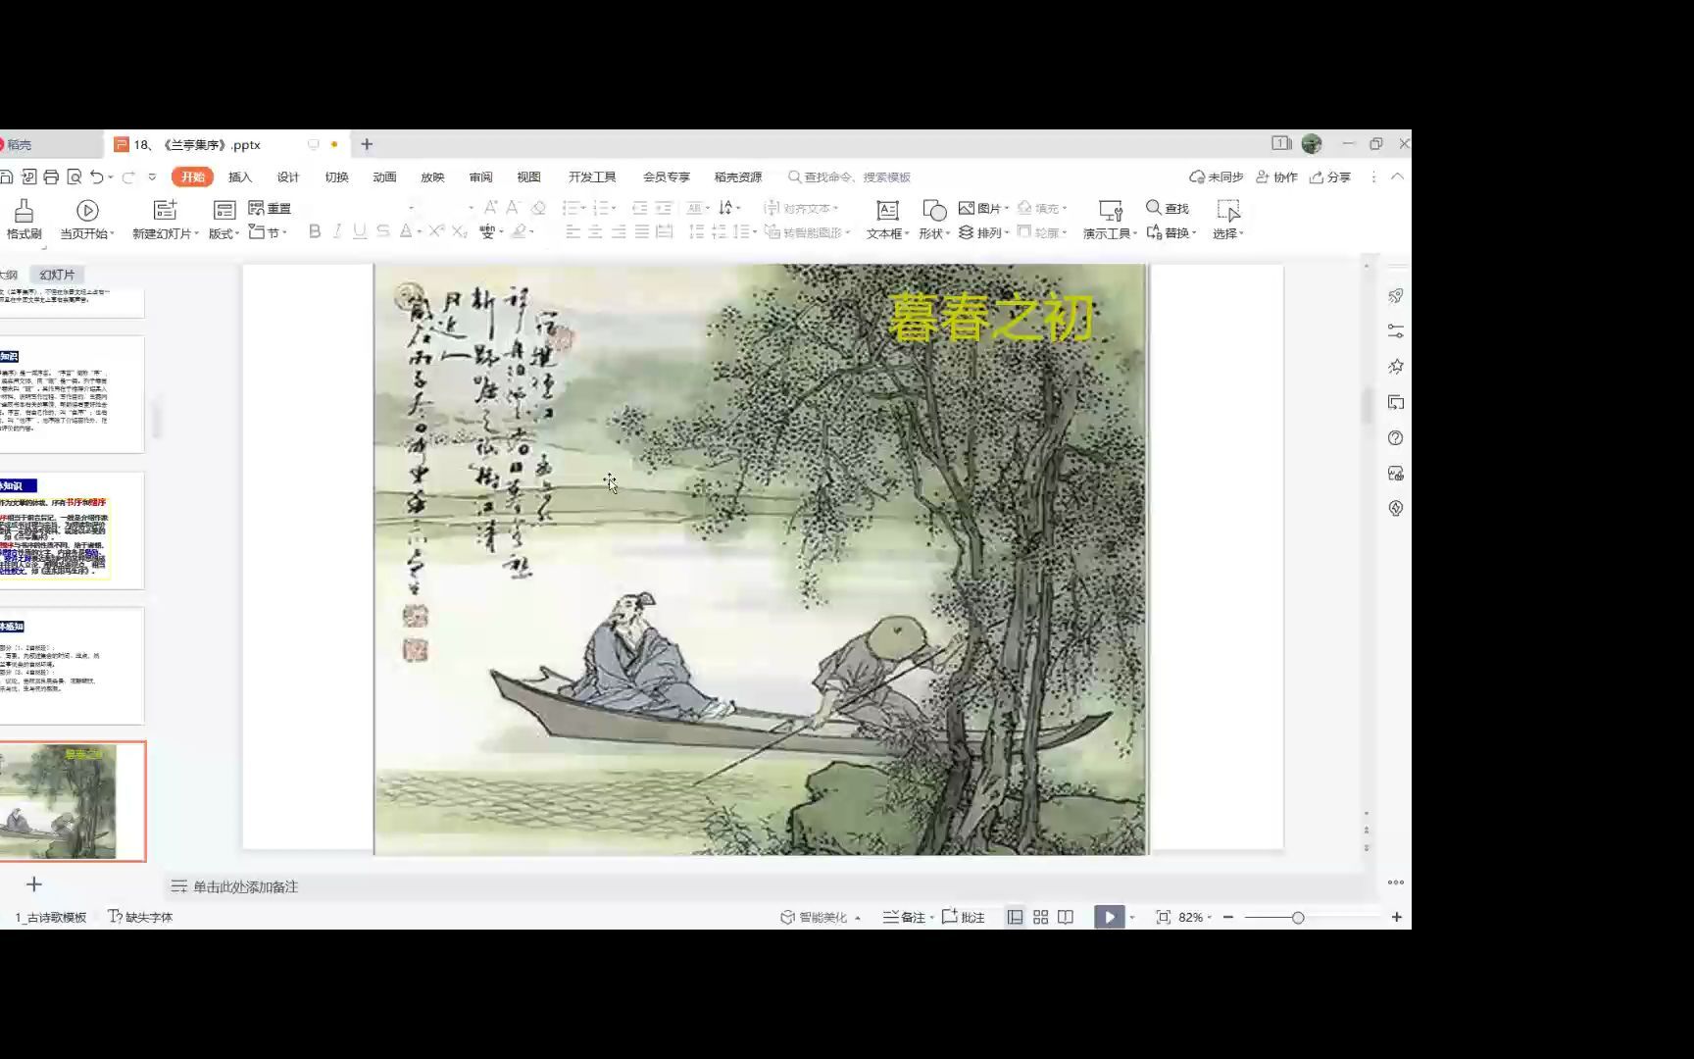Clear text formatting with eraser icon
Screen dimensions: 1694x1059
pyautogui.click(x=537, y=208)
